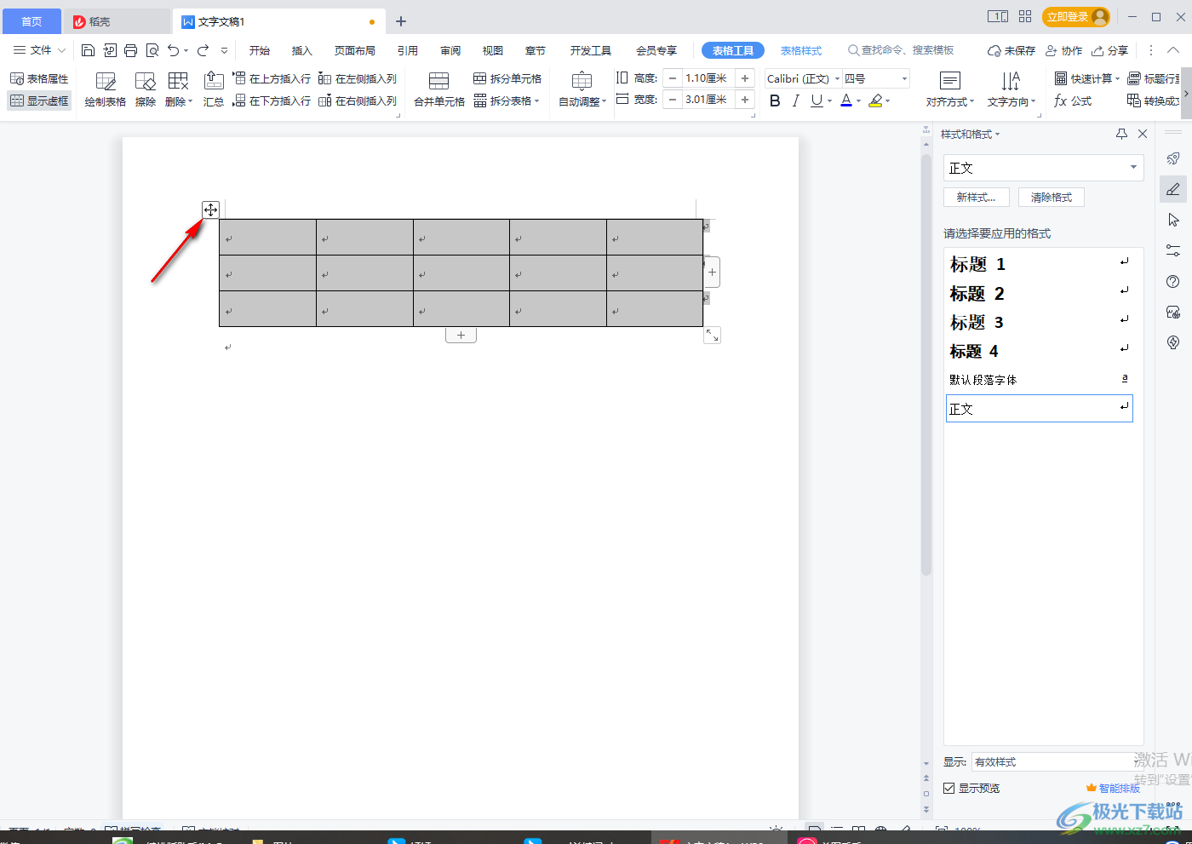
Task: Click the font color A swatch
Action: click(x=846, y=100)
